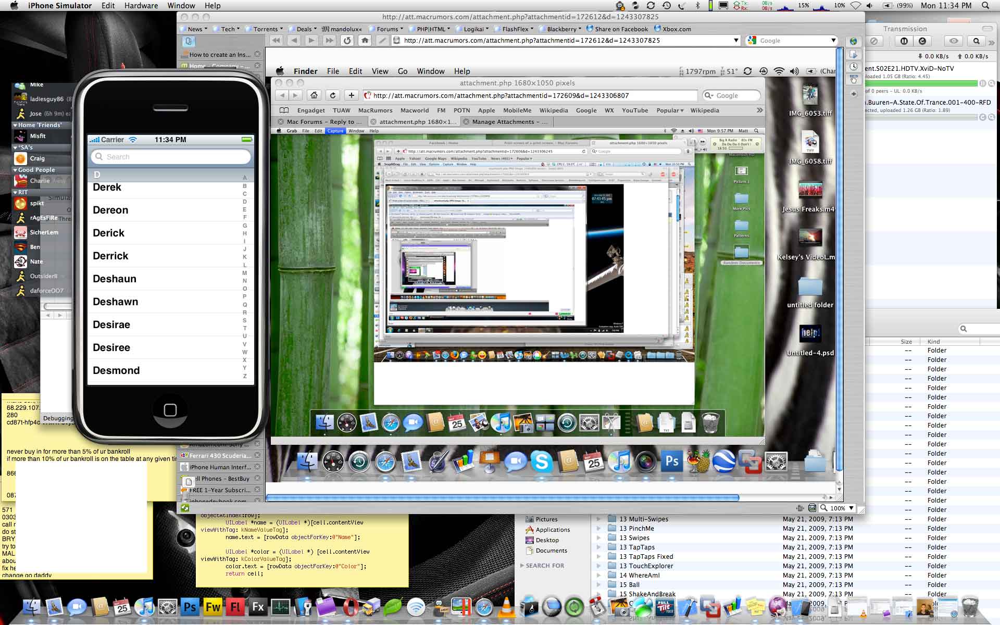Viewport: 1000px width, 625px height.
Task: Open the Trash in the bottom Dock
Action: [x=970, y=607]
